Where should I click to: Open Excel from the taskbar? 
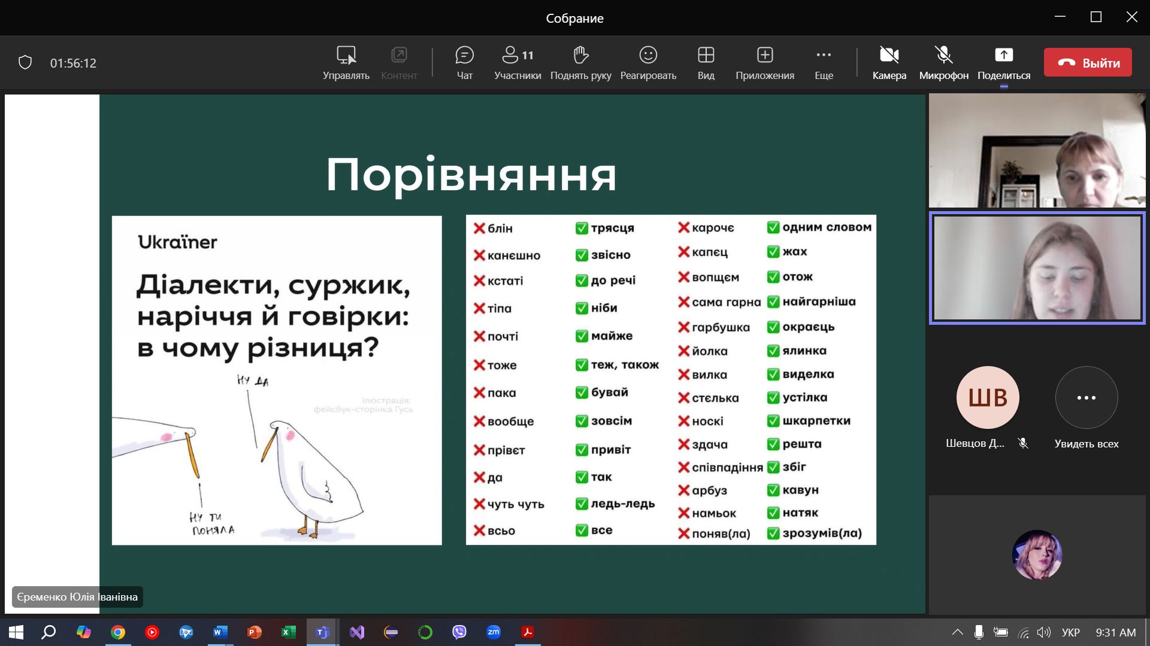coord(289,632)
